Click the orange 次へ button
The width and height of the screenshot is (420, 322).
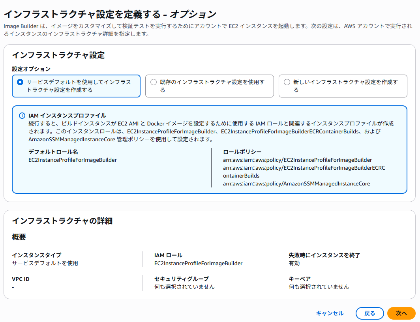[401, 313]
